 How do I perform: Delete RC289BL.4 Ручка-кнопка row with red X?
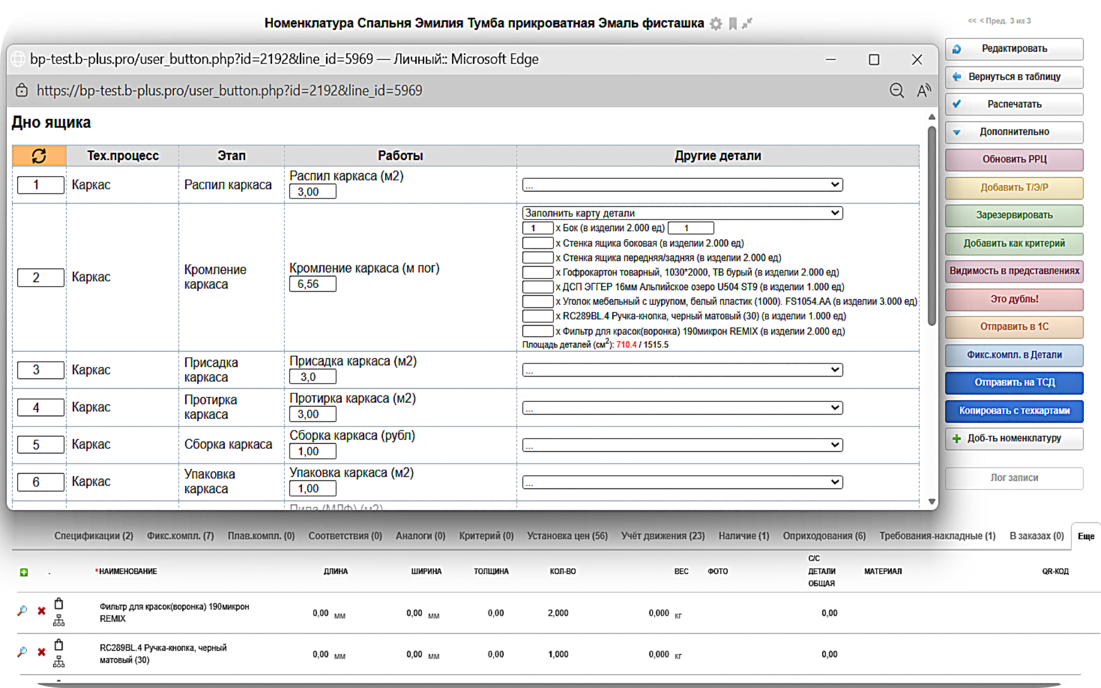(x=41, y=652)
